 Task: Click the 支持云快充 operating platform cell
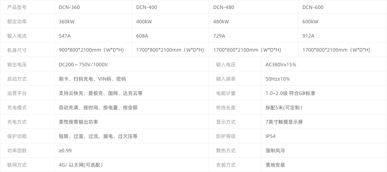(x=100, y=93)
